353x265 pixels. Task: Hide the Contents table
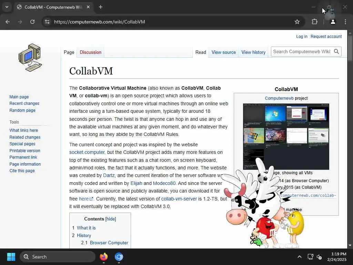click(x=111, y=219)
